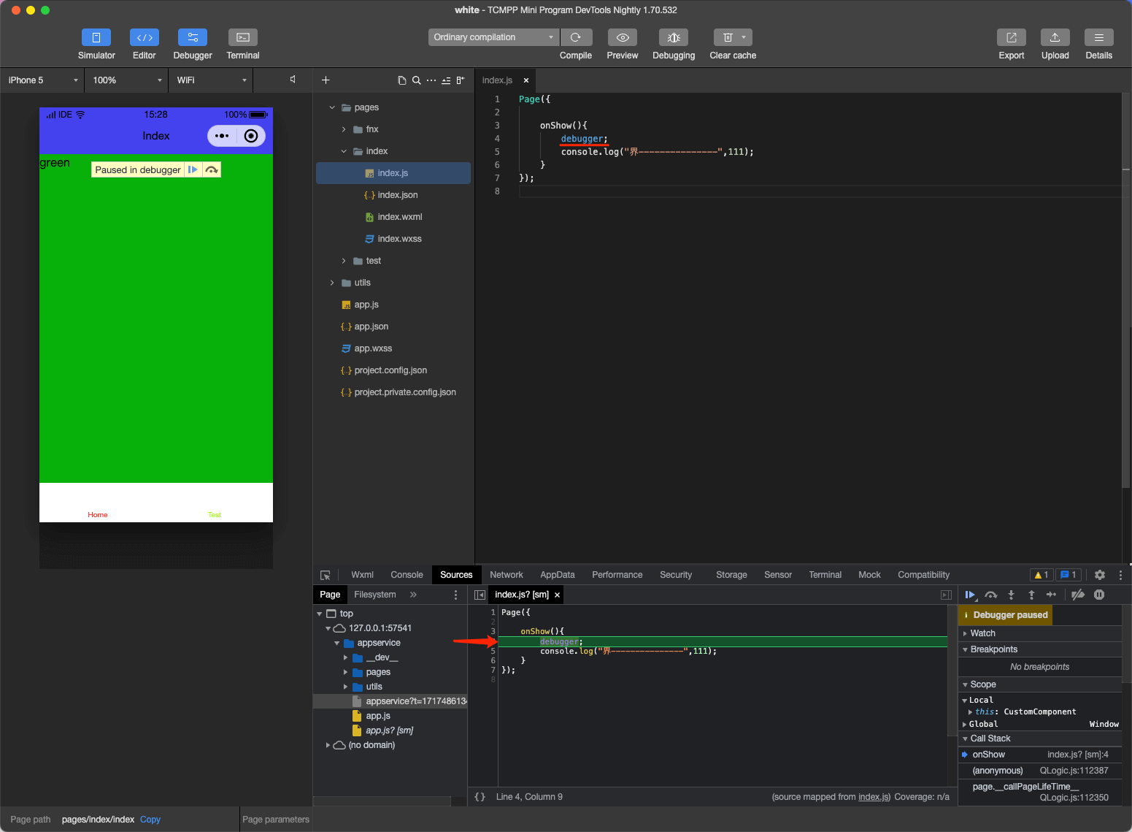Switch to the Network tab
1132x832 pixels.
[x=506, y=575]
